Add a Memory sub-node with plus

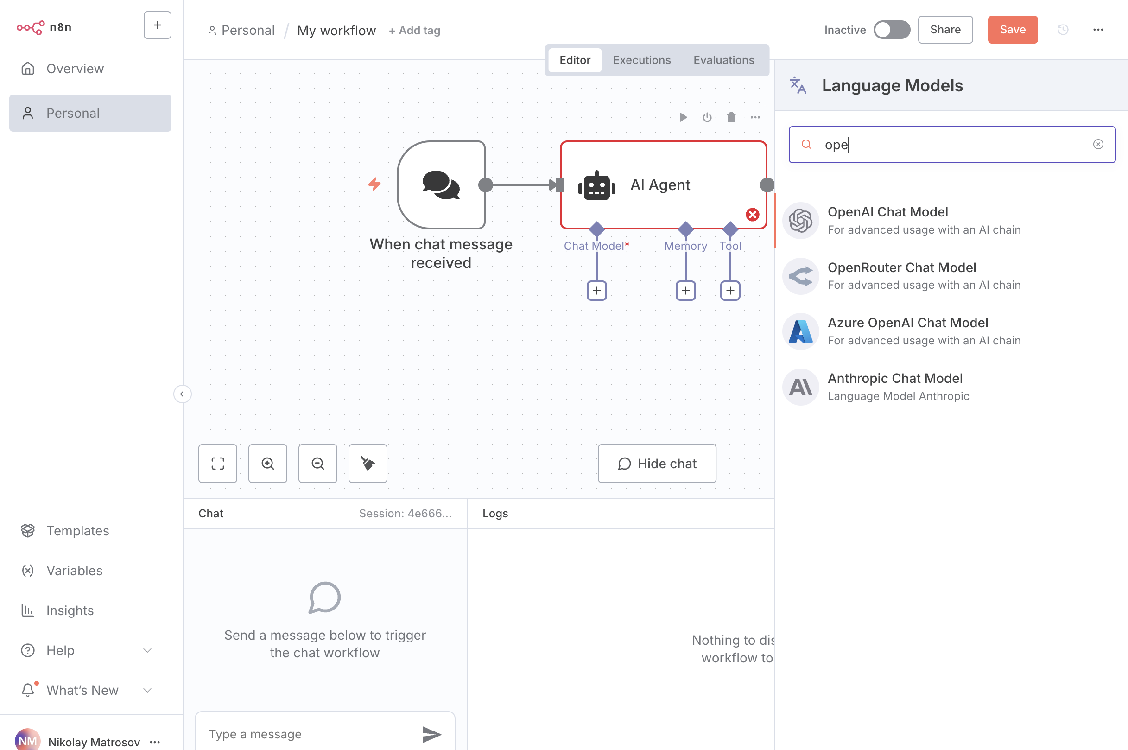(685, 290)
